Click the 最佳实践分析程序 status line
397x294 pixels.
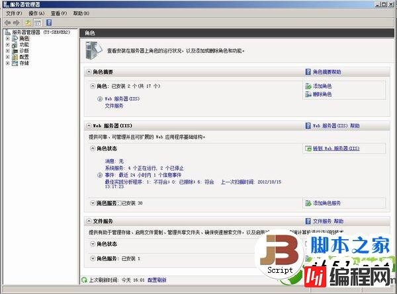tap(193, 184)
